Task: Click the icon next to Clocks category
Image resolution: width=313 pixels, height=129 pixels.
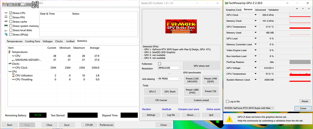Action: tap(10, 64)
